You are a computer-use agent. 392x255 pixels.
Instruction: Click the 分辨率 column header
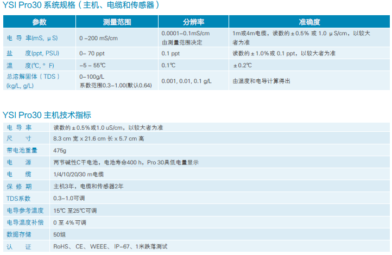193,22
